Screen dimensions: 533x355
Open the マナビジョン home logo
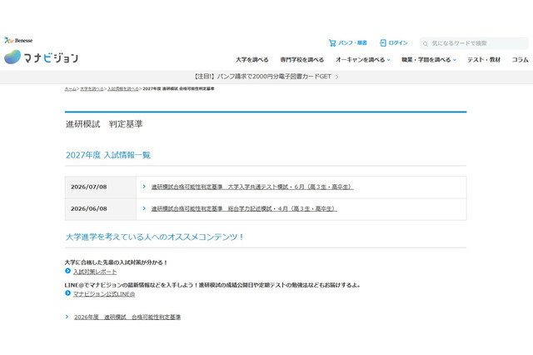41,57
